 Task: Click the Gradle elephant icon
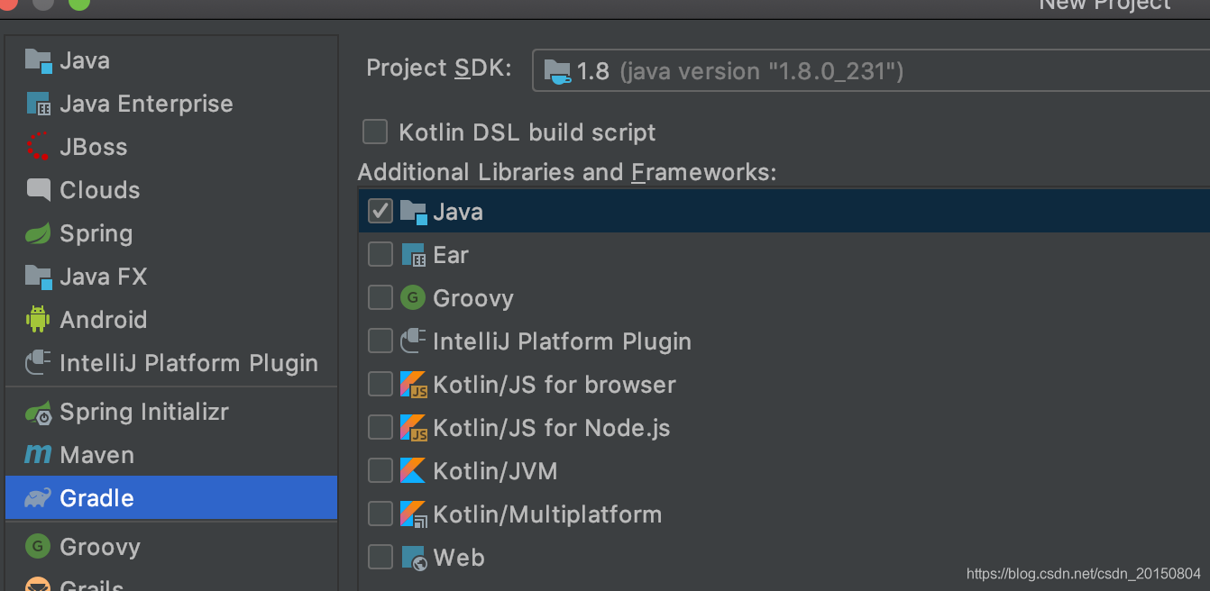(x=38, y=498)
